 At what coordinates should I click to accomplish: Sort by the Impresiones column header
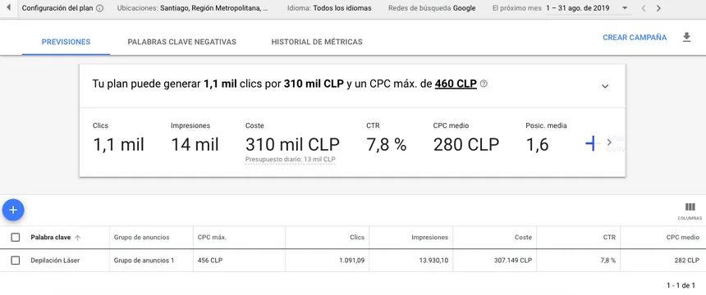(x=429, y=237)
